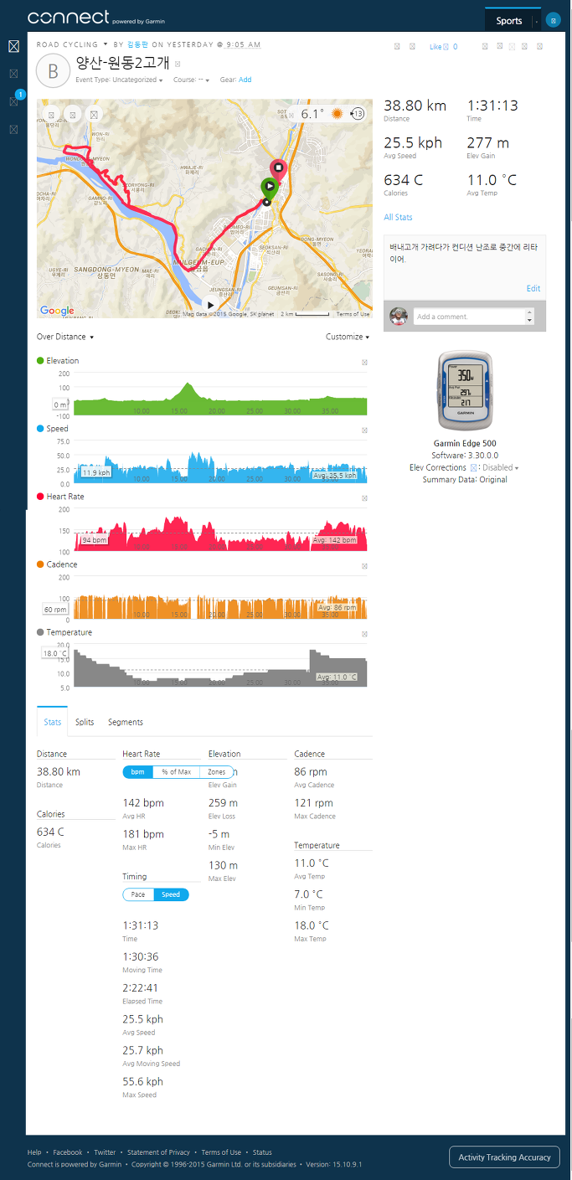The height and width of the screenshot is (1180, 572).
Task: Click the 9:05 AM activity time
Action: (243, 44)
